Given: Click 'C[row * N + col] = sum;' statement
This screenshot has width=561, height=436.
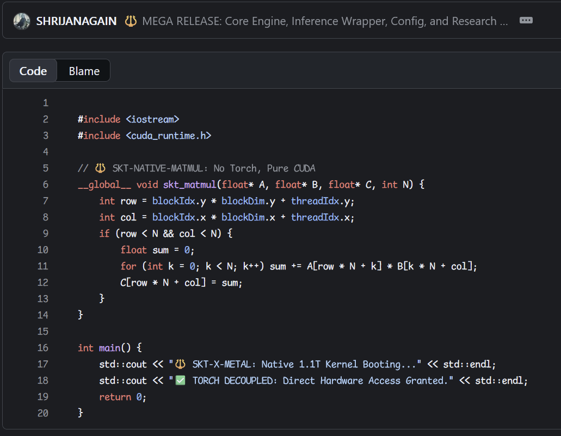Looking at the screenshot, I should 181,283.
